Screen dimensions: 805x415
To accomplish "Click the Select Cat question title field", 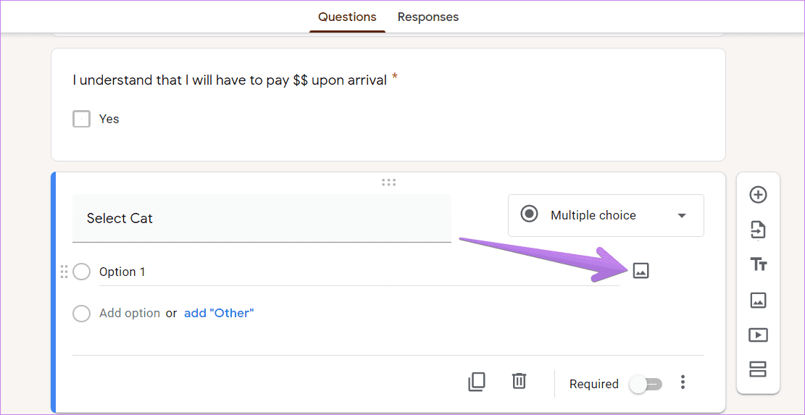I will click(262, 218).
